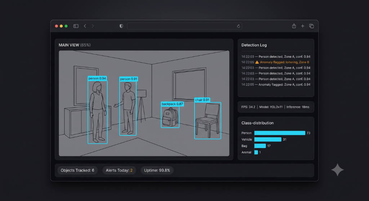The width and height of the screenshot is (369, 201).
Task: Click the "Inference: 18ms" stat
Action: (298, 107)
